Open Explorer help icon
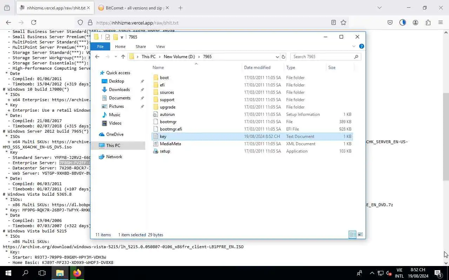Screen dimensions: 449x280 tap(361, 46)
